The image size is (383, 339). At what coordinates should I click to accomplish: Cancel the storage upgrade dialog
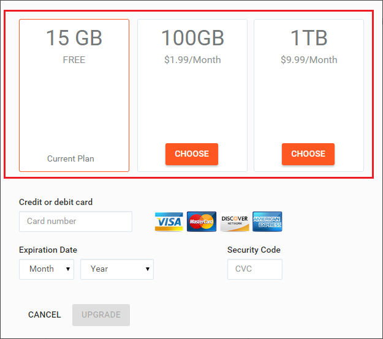(45, 315)
